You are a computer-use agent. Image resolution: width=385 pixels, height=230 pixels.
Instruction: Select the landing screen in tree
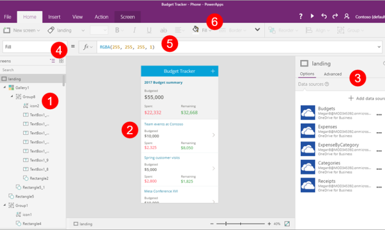tap(31, 79)
